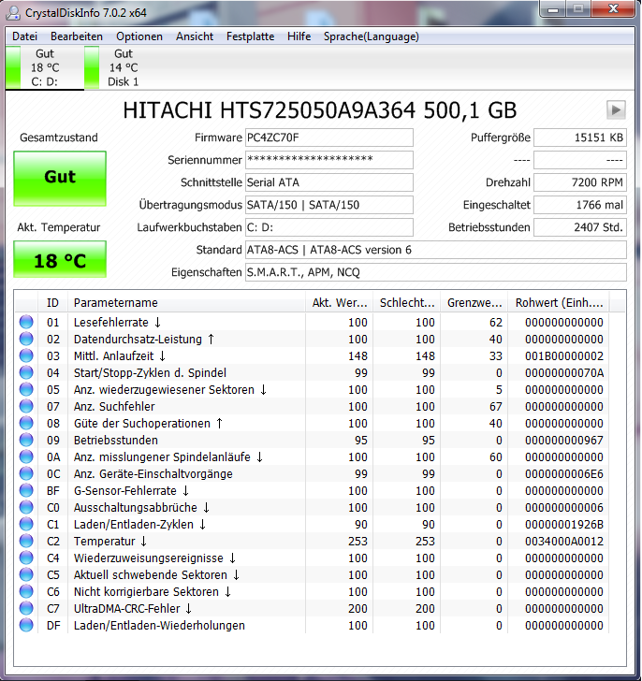Click status orb for Anz. Suchfehler row
The height and width of the screenshot is (681, 642).
point(26,406)
